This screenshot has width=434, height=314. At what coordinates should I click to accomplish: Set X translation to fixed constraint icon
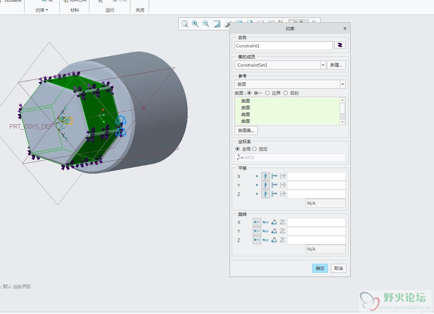tap(265, 176)
